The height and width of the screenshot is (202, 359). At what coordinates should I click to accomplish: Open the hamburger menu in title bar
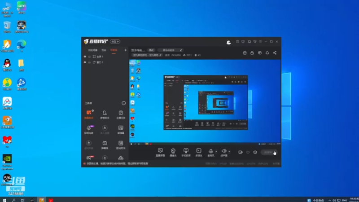point(260,42)
